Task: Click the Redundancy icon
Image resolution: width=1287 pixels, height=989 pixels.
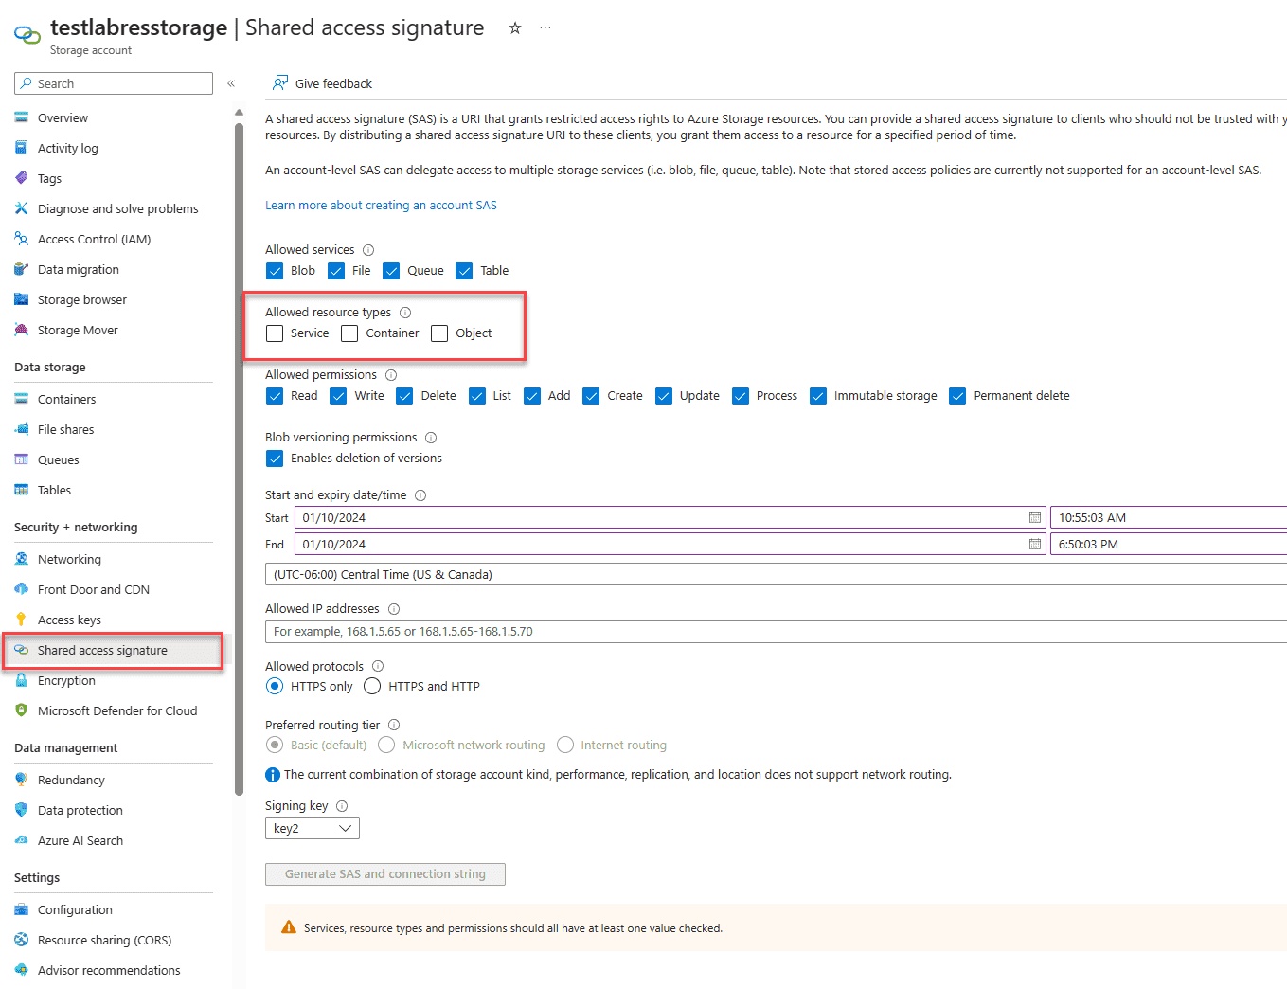Action: coord(21,780)
